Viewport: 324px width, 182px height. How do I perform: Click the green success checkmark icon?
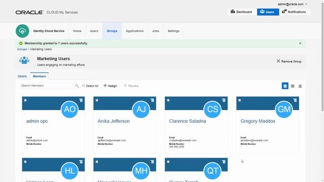point(21,43)
